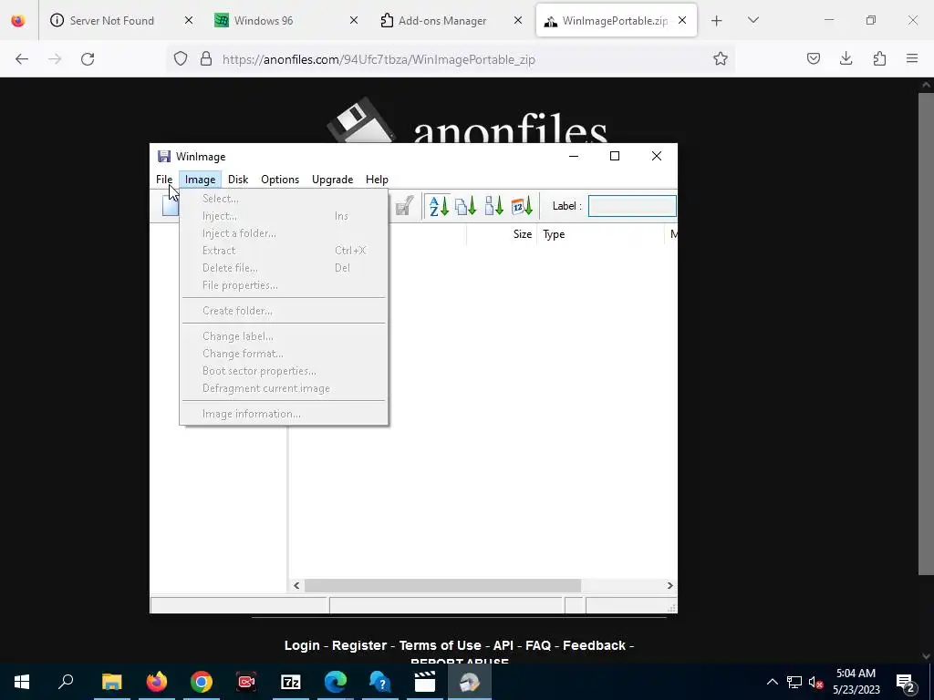Viewport: 934px width, 700px height.
Task: Follow the Login link on anonfiles
Action: tap(301, 645)
